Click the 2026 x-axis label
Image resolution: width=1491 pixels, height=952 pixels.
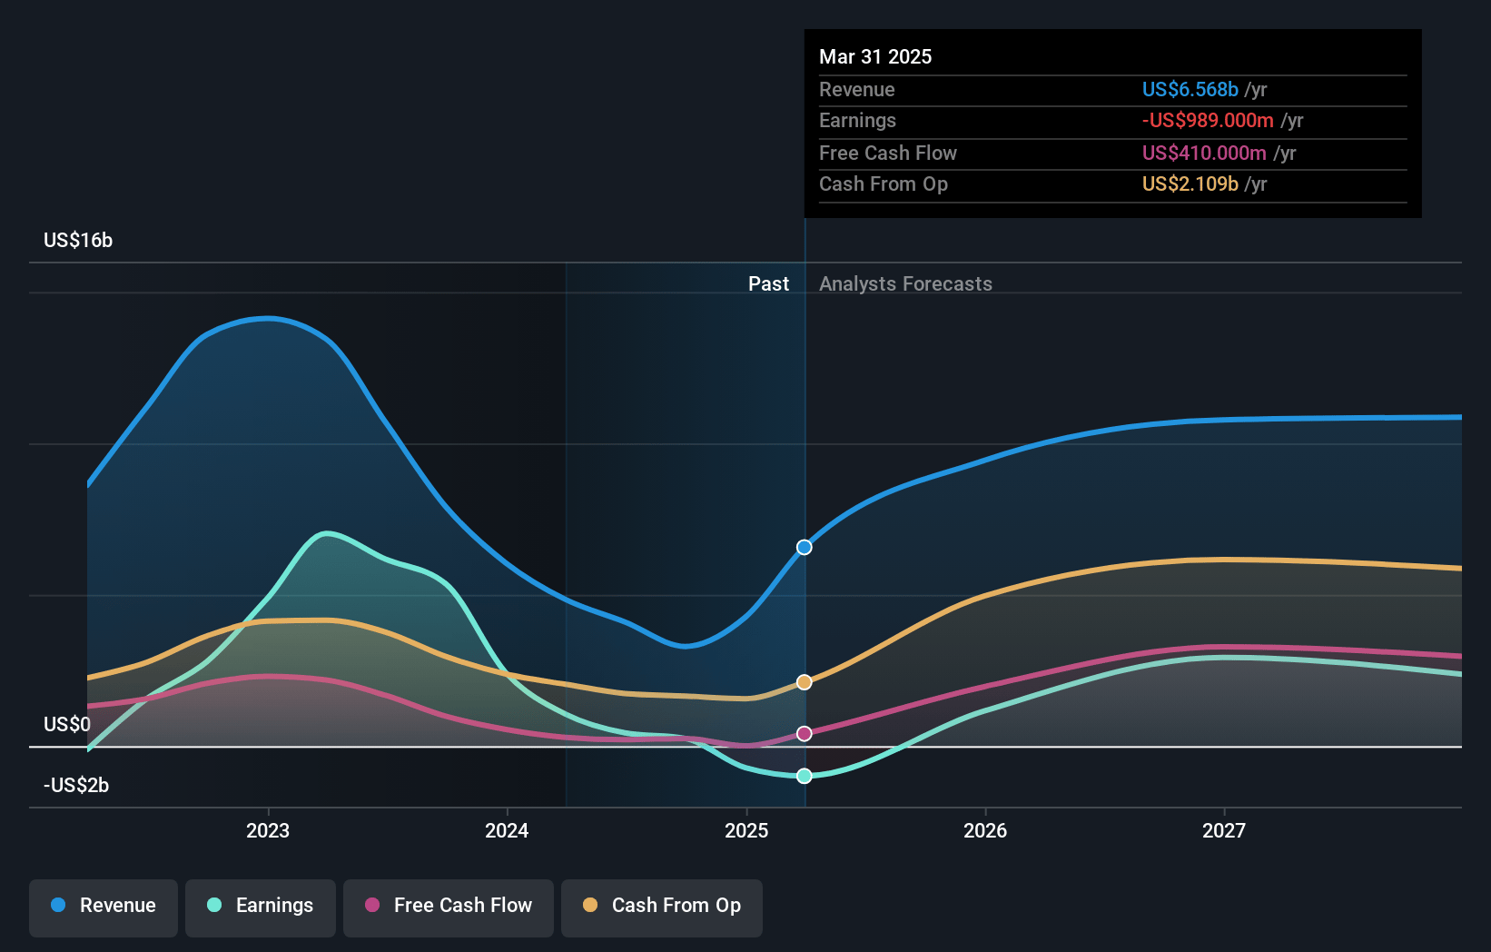coord(985,830)
